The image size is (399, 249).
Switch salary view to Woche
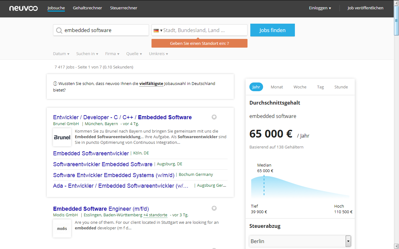tap(300, 87)
